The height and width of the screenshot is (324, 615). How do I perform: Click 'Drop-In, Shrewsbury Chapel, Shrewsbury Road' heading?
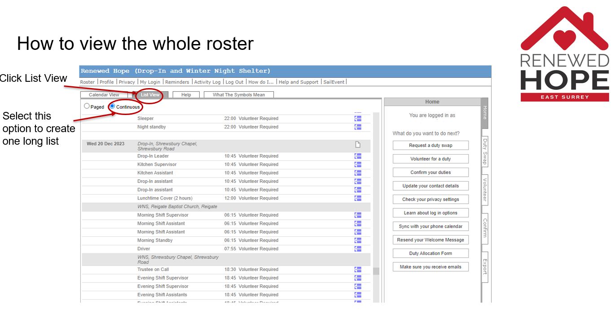click(x=167, y=146)
